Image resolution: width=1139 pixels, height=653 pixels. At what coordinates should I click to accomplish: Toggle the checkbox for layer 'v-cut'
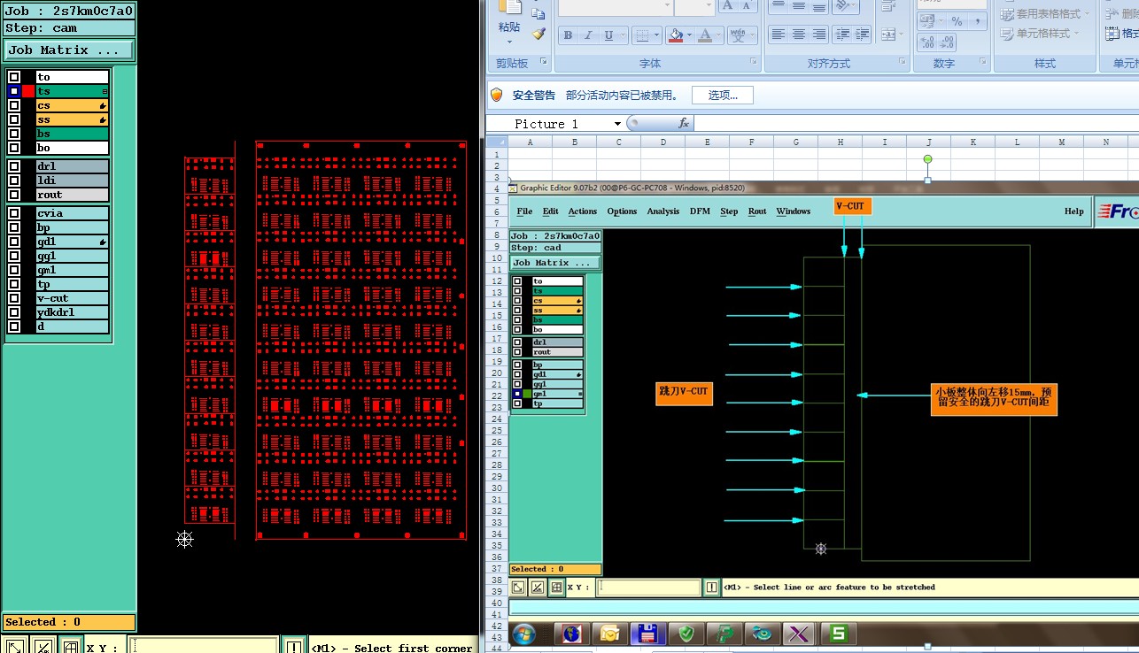click(x=14, y=298)
